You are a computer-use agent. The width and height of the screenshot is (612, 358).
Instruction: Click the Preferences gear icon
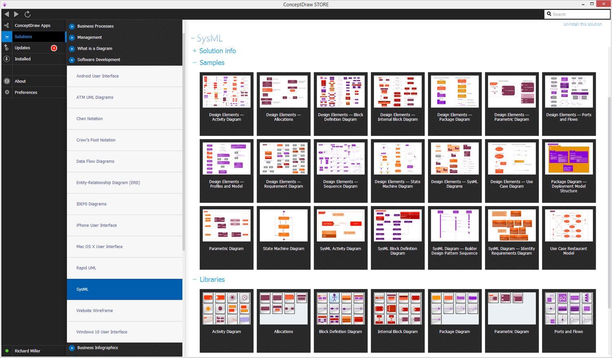7,92
